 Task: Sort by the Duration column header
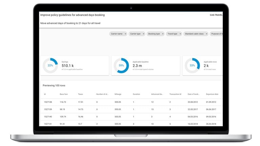[x=136, y=94]
